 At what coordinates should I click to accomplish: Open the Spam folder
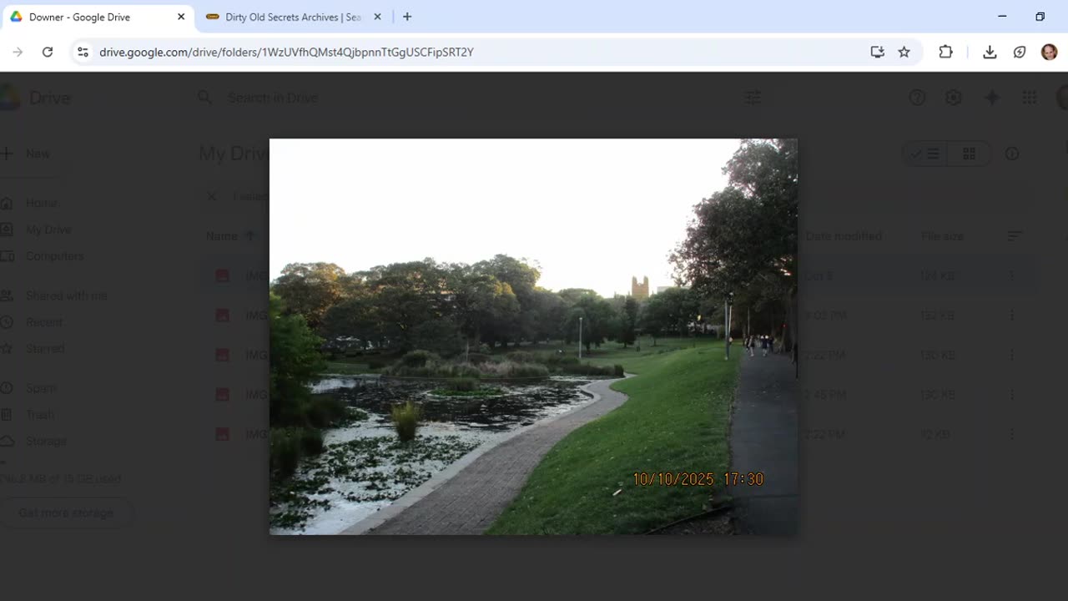[x=41, y=388]
